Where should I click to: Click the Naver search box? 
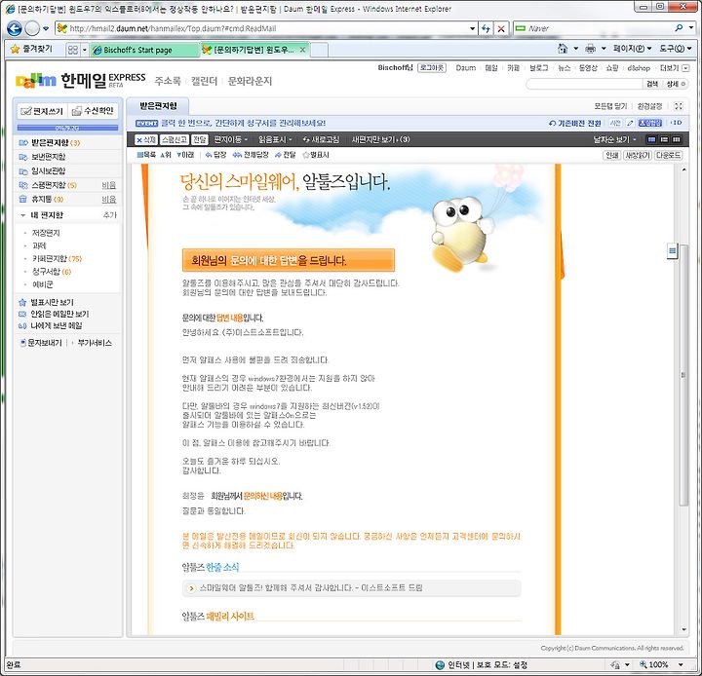(x=598, y=28)
